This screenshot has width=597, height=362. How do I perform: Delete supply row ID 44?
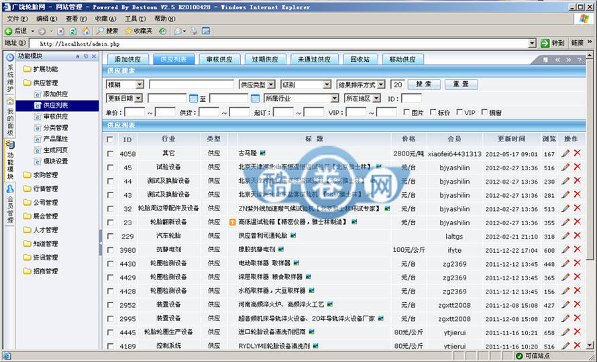[x=578, y=180]
